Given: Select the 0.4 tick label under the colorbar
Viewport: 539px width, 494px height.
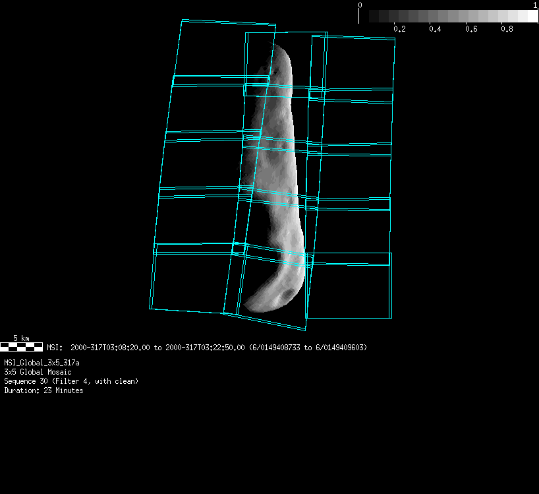Looking at the screenshot, I should 435,29.
